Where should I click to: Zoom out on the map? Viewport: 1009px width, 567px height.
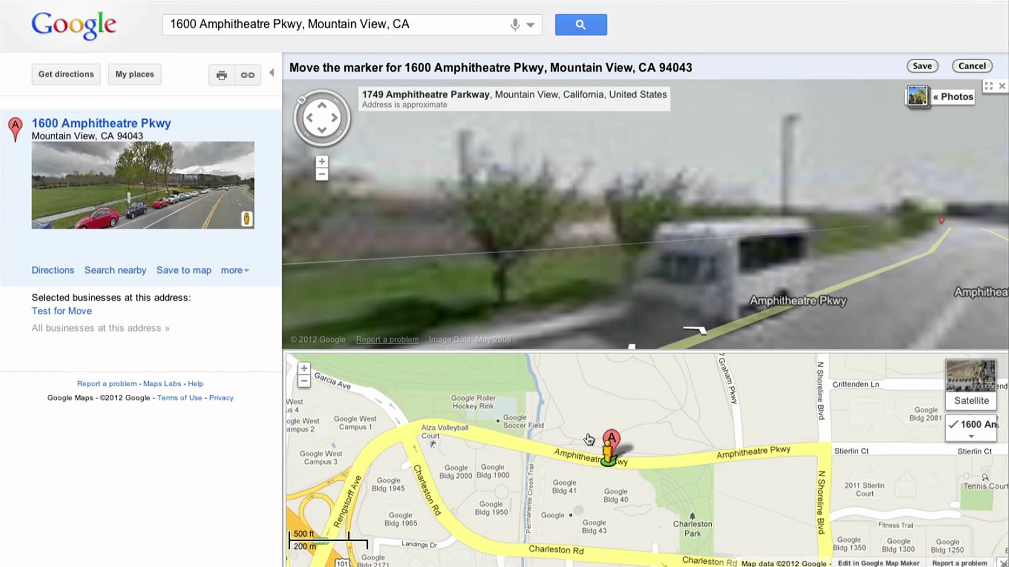pos(304,381)
